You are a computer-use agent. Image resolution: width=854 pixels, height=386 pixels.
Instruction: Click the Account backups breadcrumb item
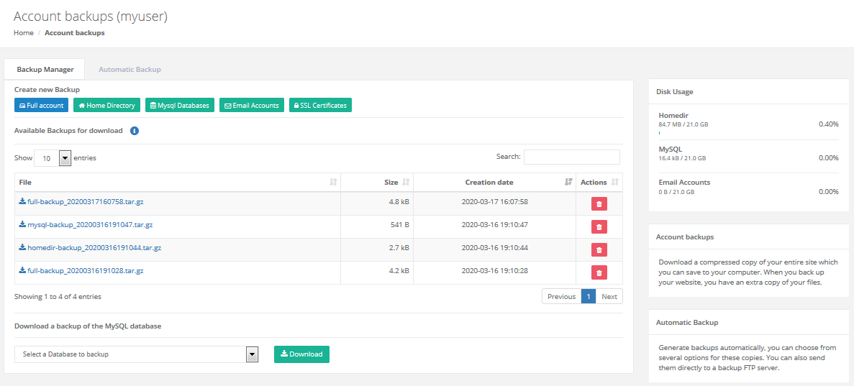[x=75, y=32]
